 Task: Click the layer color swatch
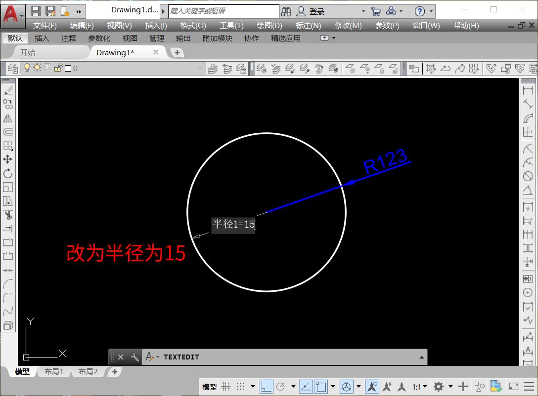[68, 68]
